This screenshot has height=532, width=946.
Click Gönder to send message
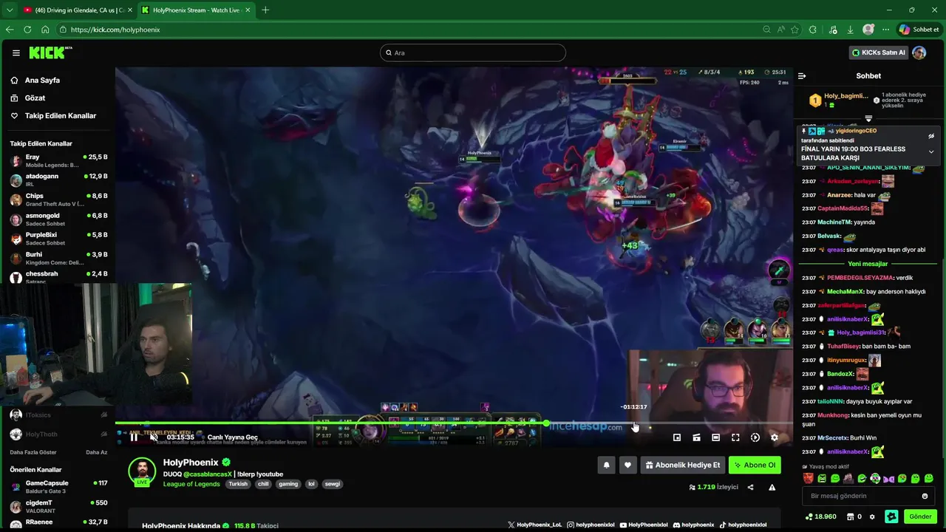[x=920, y=516]
